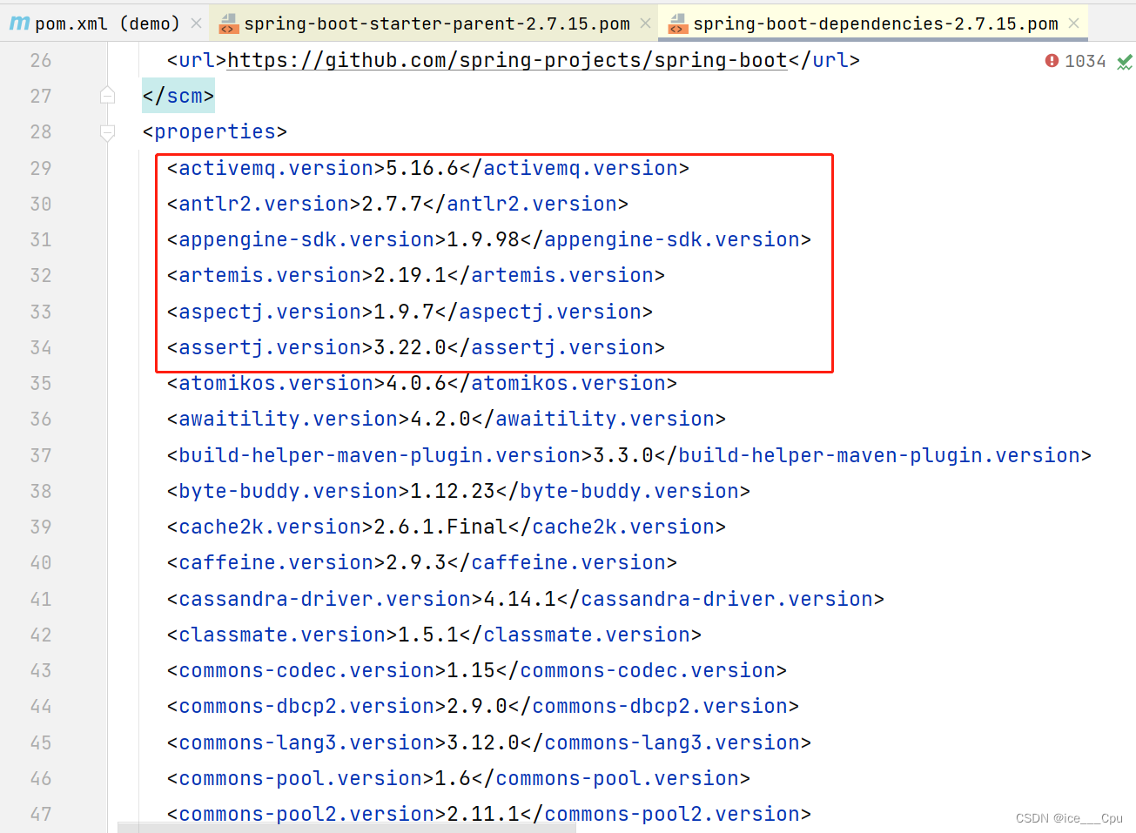Collapse the scm closing tag fold marker
The height and width of the screenshot is (833, 1136).
(107, 96)
